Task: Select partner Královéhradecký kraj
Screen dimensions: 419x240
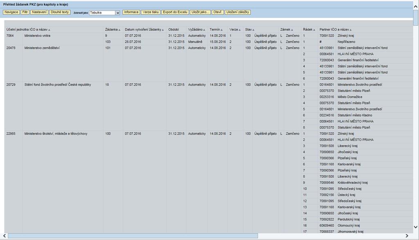Action: pos(352,183)
